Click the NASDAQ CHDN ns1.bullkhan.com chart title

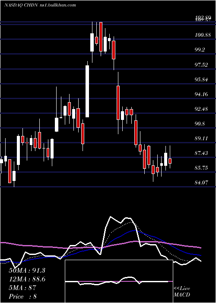pyautogui.click(x=40, y=5)
